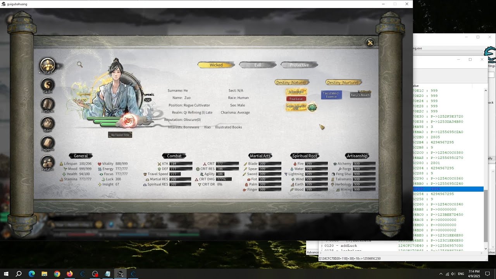Open Firefox from the taskbar
This screenshot has width=496, height=279.
coord(70,274)
